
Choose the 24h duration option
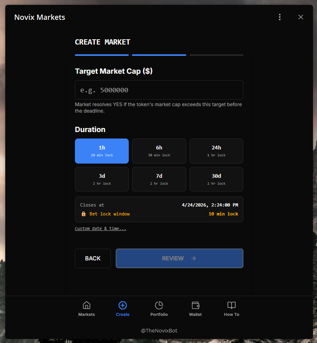click(x=216, y=151)
